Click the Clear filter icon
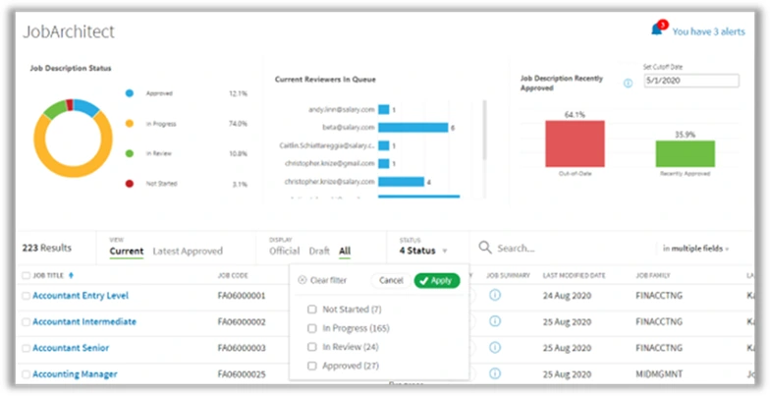Viewport: 770px width, 396px height. click(302, 280)
